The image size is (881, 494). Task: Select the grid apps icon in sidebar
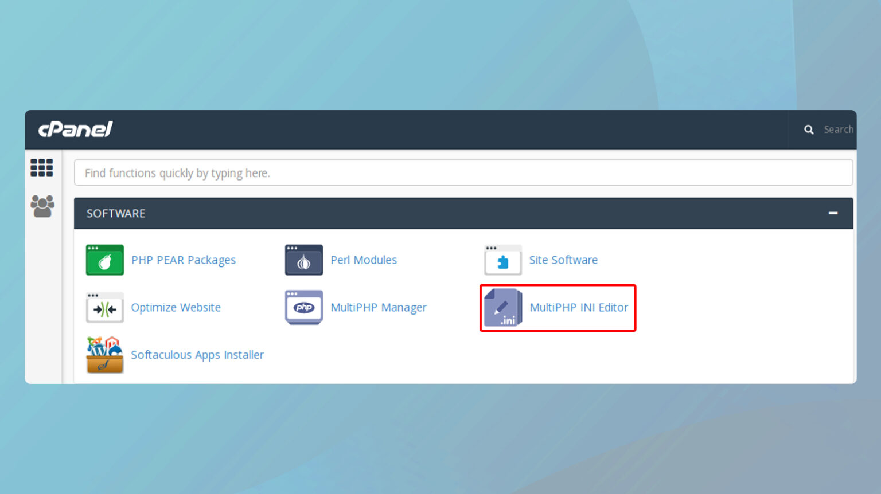(41, 167)
